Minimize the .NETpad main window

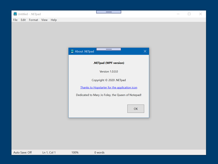click(x=178, y=14)
